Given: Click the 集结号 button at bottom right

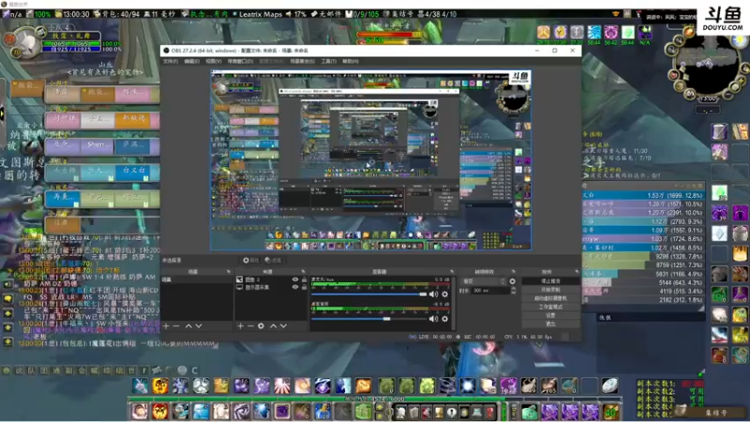Looking at the screenshot, I should pyautogui.click(x=716, y=413).
